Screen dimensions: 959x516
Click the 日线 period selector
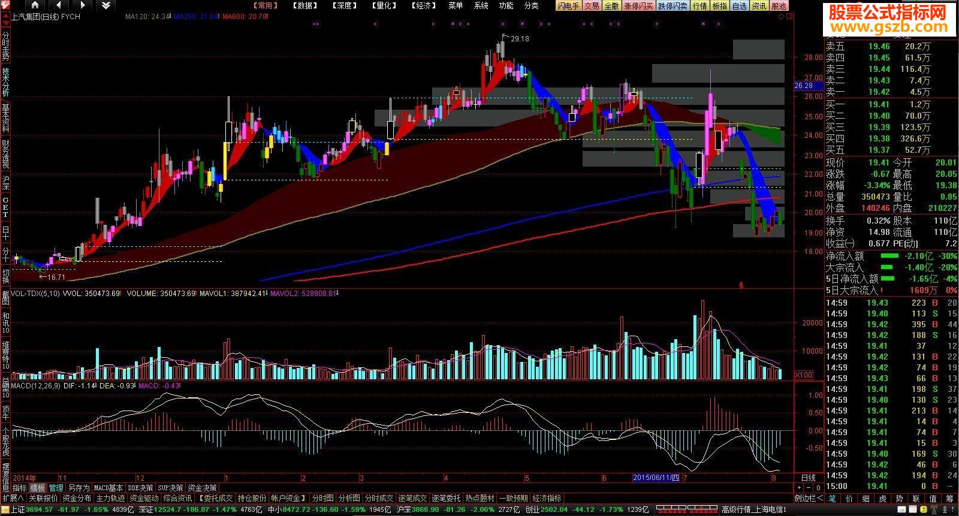808,478
